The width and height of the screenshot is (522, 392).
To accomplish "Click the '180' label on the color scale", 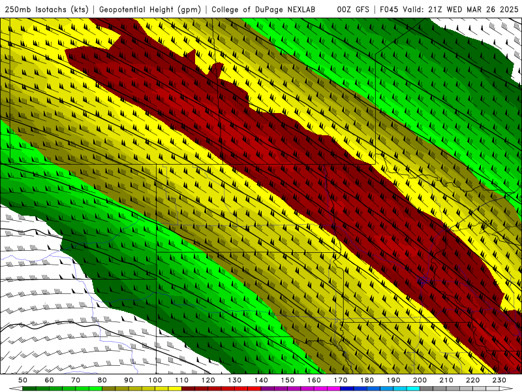I will [367, 380].
